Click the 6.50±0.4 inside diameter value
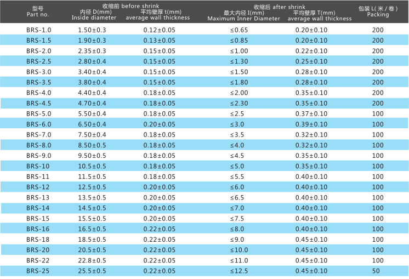The height and width of the screenshot is (279, 409). [x=92, y=124]
